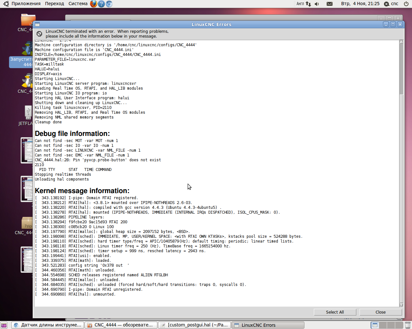Click the 'LinuxCNC terminated with an error' message
The height and width of the screenshot is (329, 412).
(107, 34)
